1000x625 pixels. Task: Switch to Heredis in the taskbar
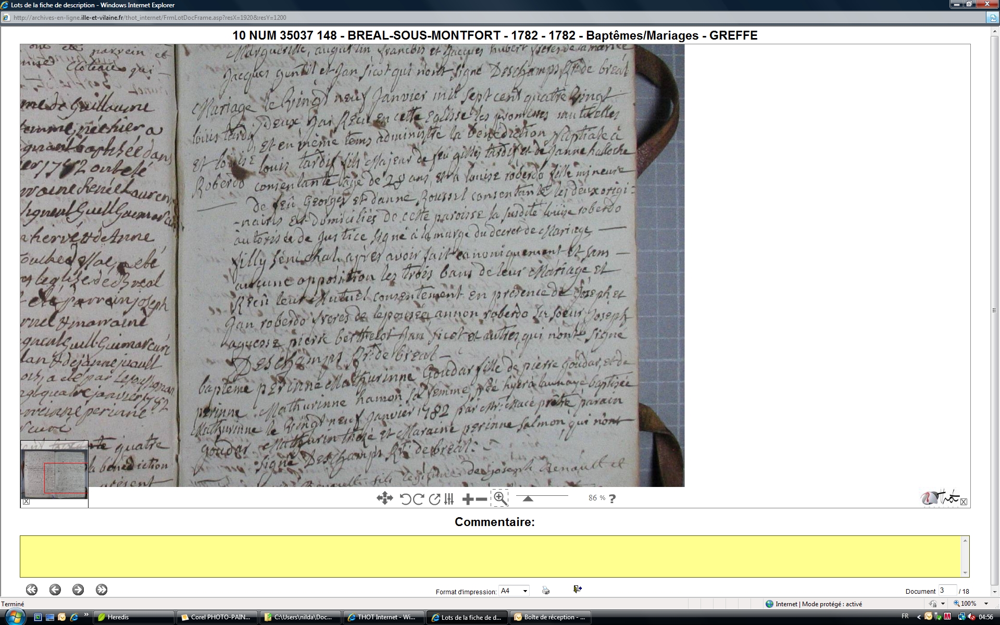(133, 617)
